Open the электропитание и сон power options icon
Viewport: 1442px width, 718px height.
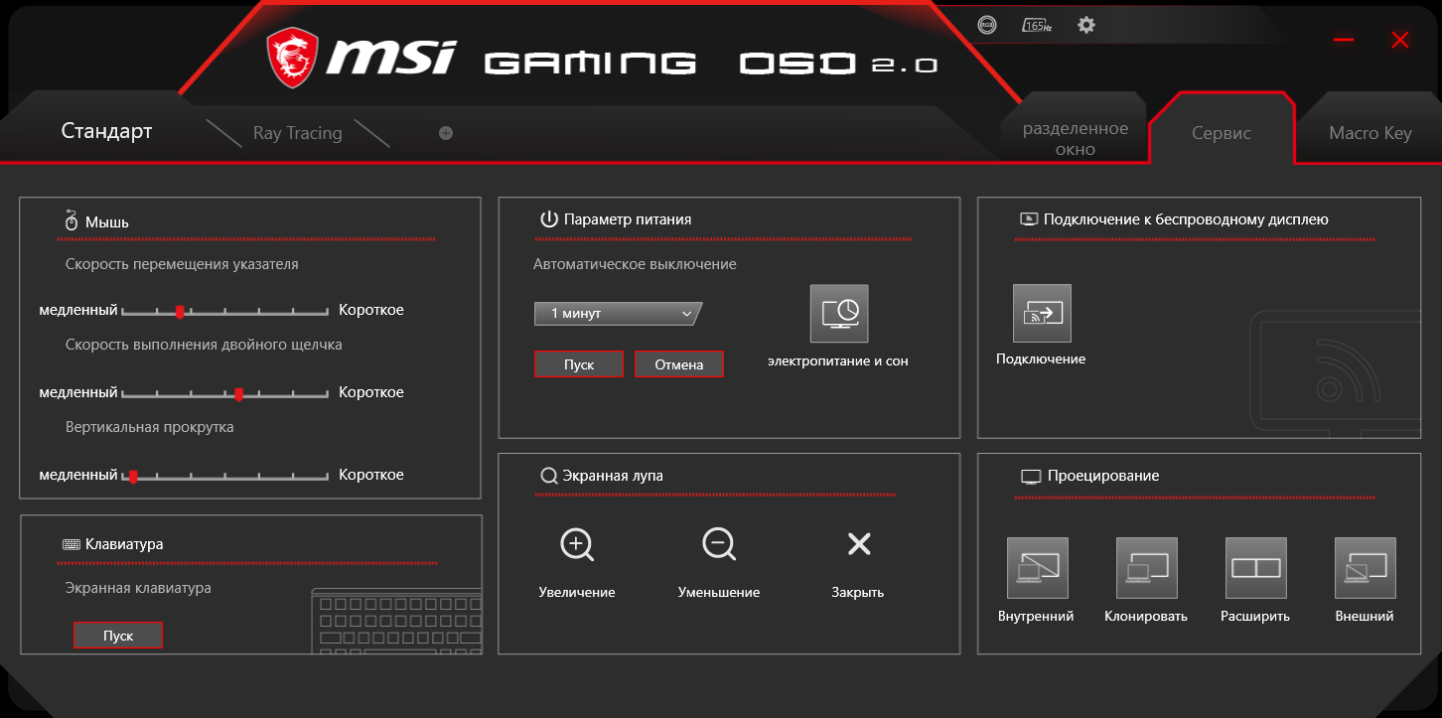tap(839, 314)
